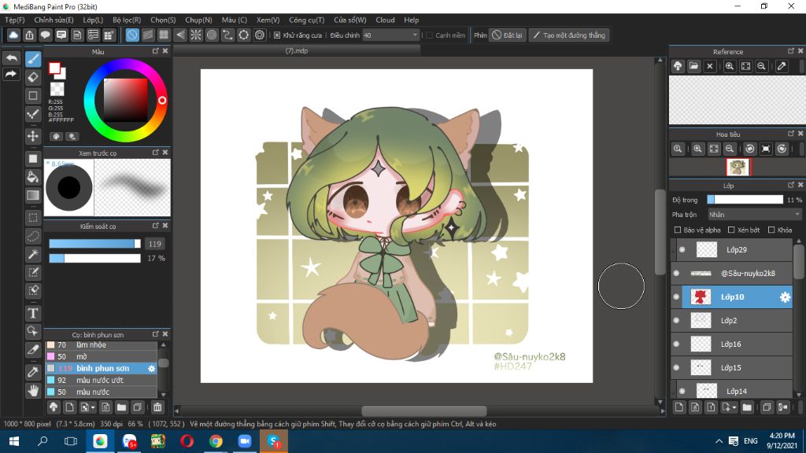Open the Cloud menu
The image size is (806, 453).
pos(385,20)
